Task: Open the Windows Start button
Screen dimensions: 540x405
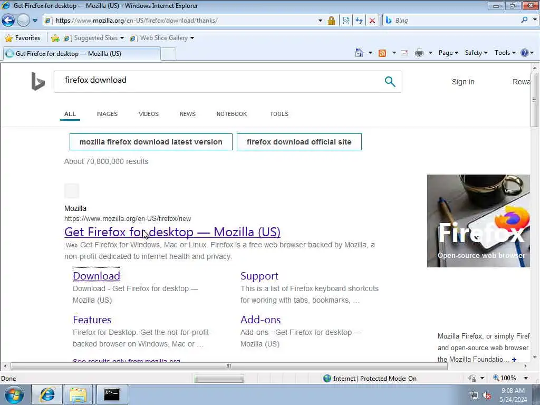Action: coord(14,394)
